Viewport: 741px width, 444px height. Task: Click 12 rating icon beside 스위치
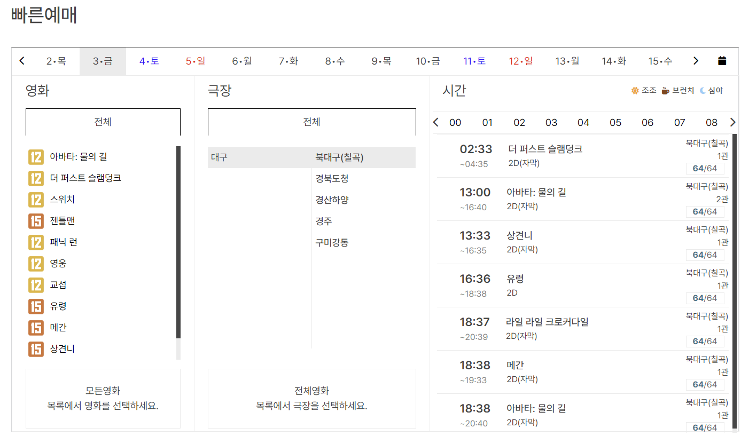tap(36, 200)
